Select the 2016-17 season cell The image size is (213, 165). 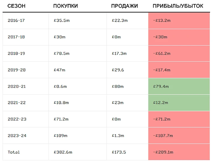[16, 20]
